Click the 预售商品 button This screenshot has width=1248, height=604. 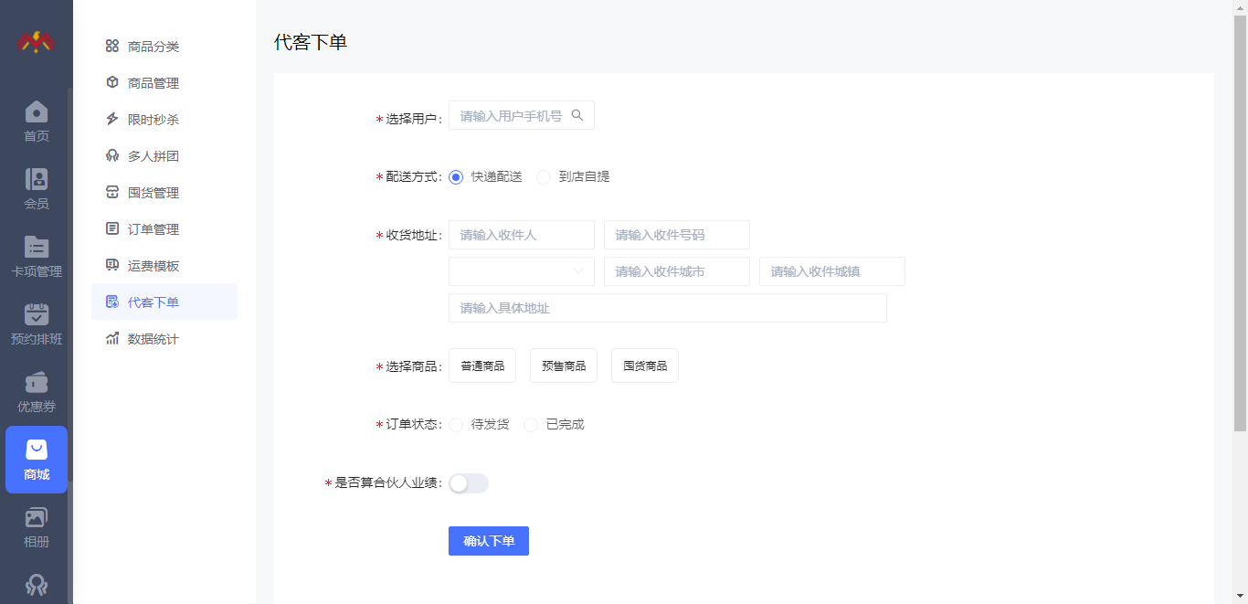(564, 366)
